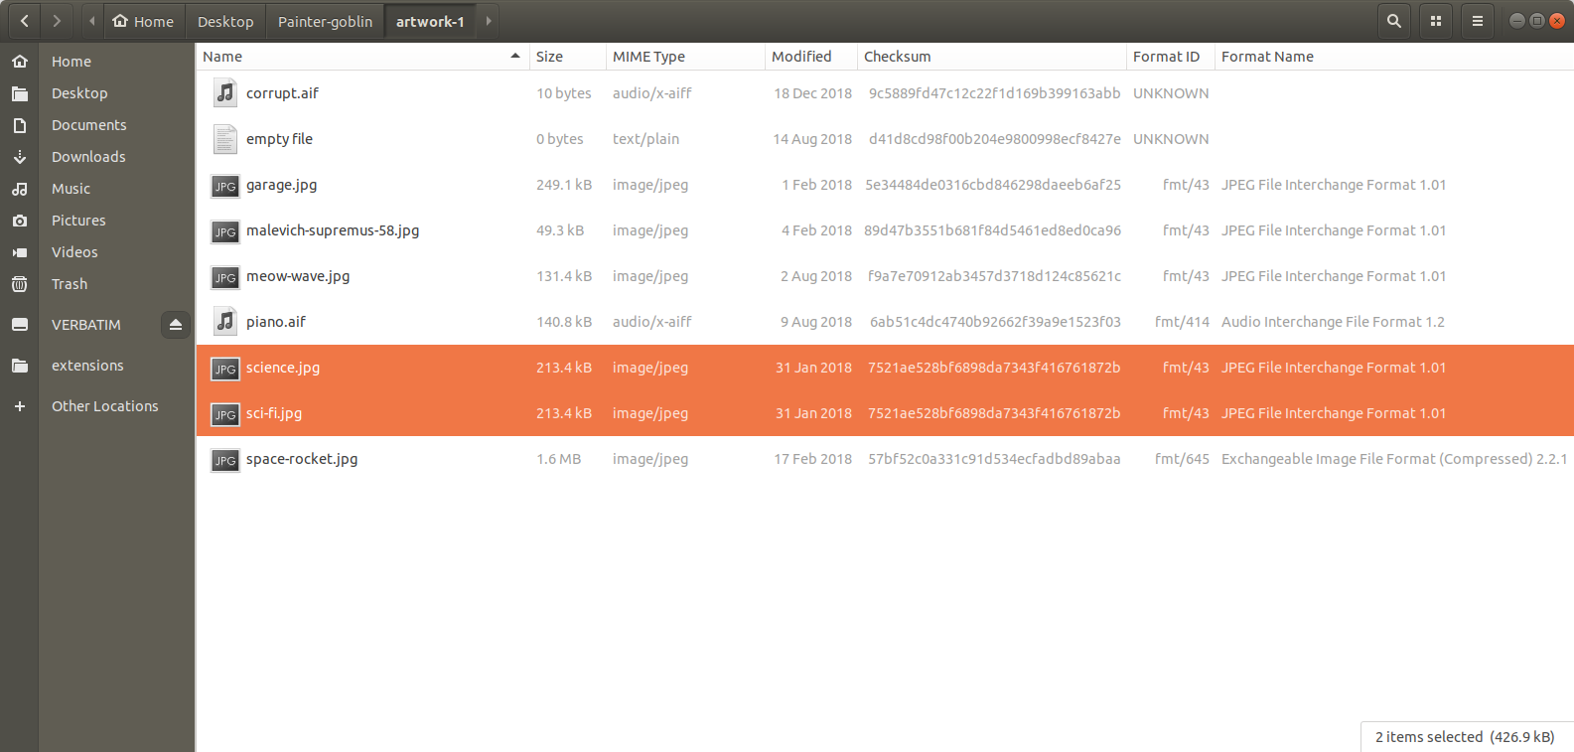Open the Desktop path bar segment
This screenshot has height=752, width=1574.
(225, 21)
